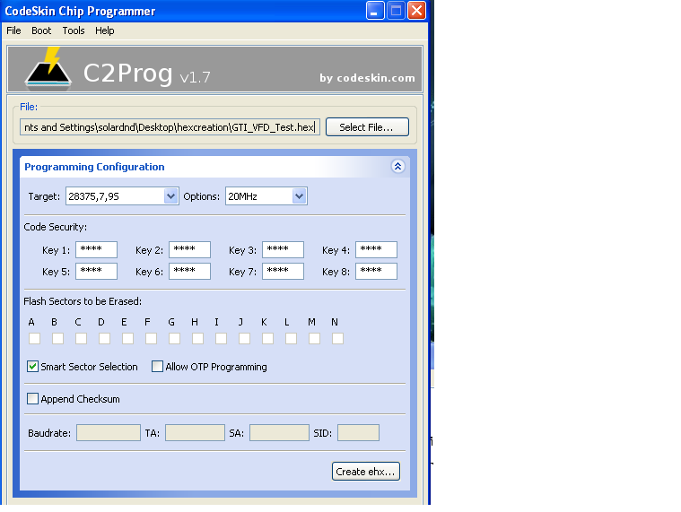Open the Options 20MHz dropdown
The height and width of the screenshot is (512, 681).
pos(299,196)
